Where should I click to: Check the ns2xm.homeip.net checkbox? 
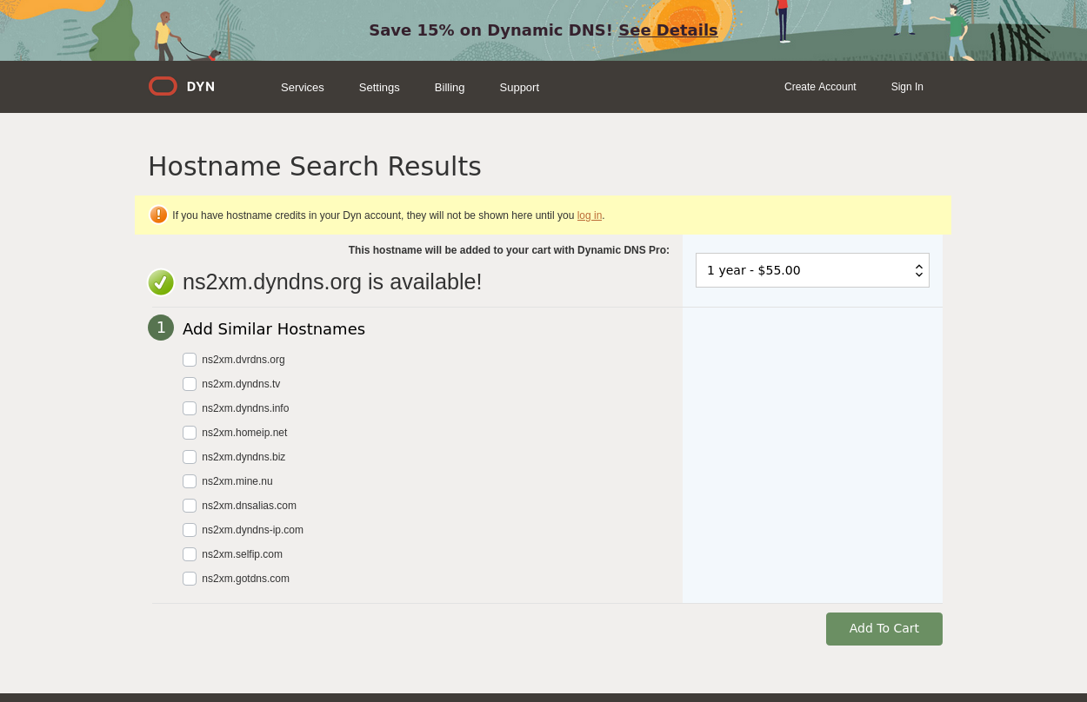click(x=190, y=433)
